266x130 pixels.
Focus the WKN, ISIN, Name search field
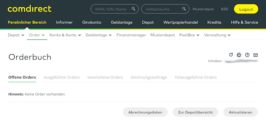[115, 9]
